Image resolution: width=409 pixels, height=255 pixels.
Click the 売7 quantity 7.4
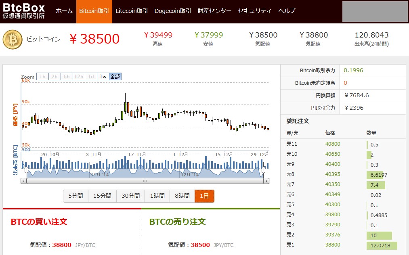[374, 185]
